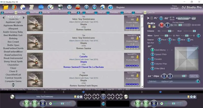
Task: Select the Boo Crowd sound clip
Action: tap(13, 42)
